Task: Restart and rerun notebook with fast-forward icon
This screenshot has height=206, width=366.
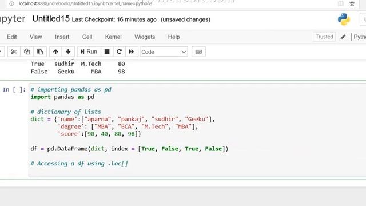Action: (132, 51)
